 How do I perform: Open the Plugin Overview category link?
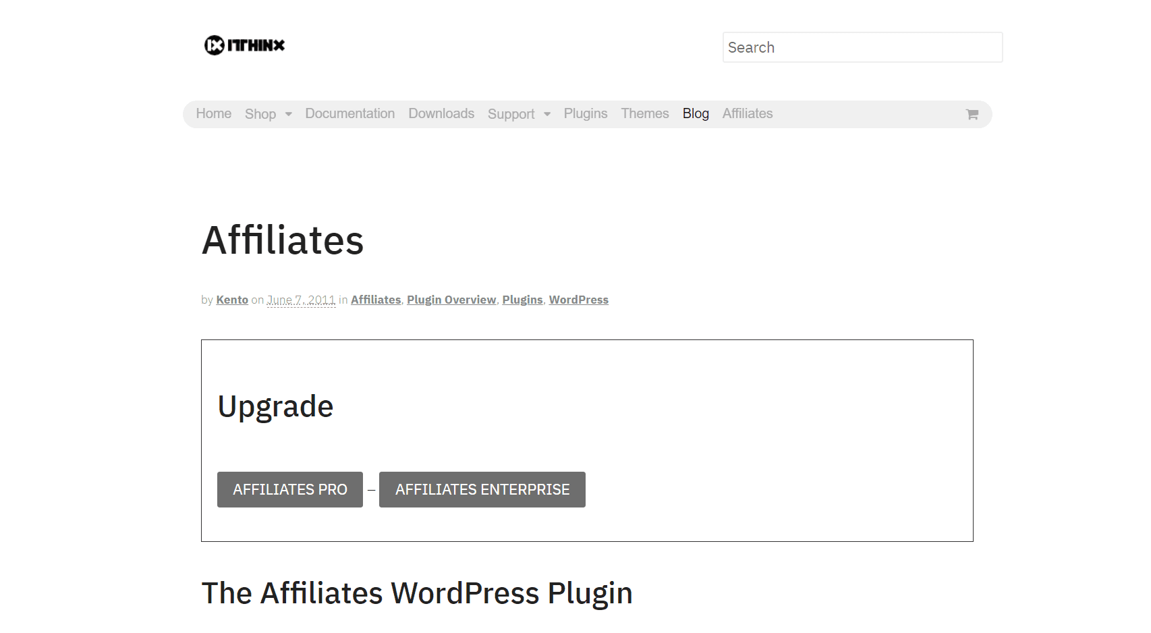click(451, 299)
